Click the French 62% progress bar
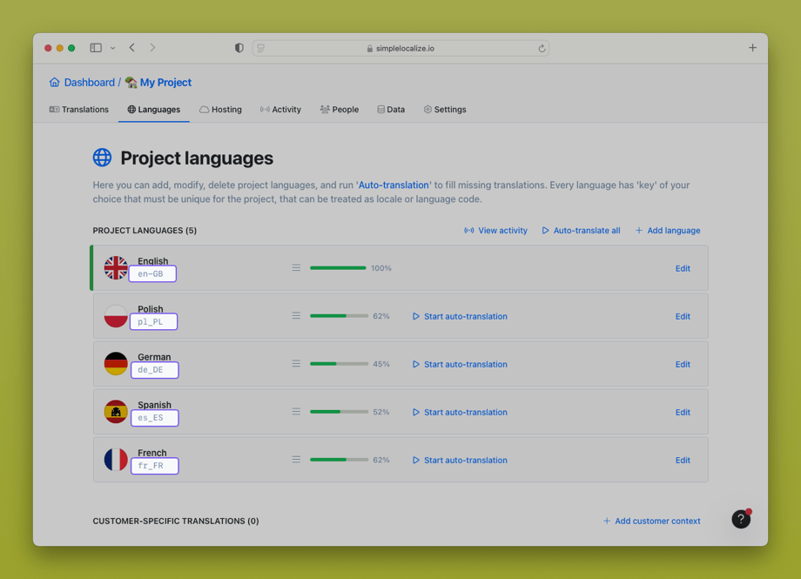The height and width of the screenshot is (579, 801). tap(339, 460)
